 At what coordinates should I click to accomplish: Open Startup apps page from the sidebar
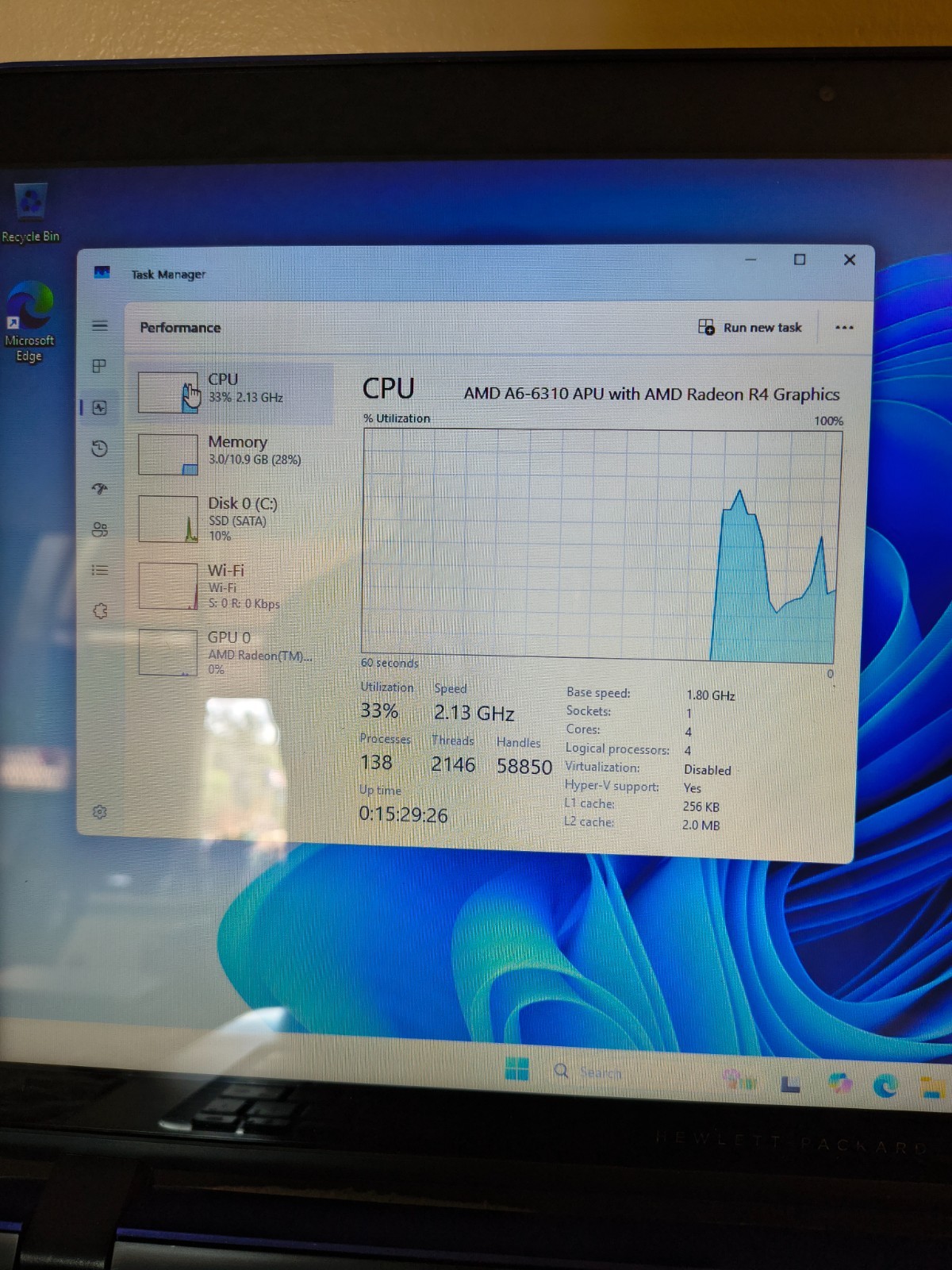point(99,489)
